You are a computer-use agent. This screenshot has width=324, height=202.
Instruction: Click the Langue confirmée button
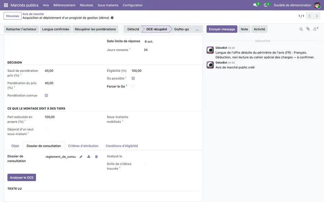coord(55,29)
